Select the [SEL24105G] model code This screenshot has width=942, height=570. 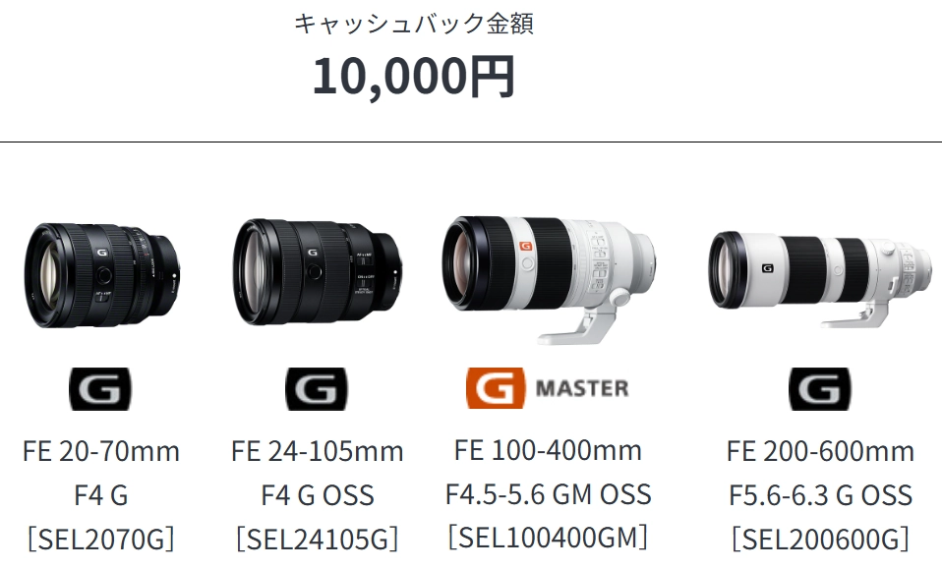click(318, 539)
